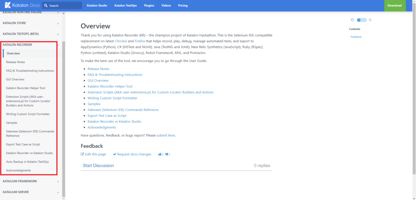
Task: Follow Writing Custom Script Formatter bullet link
Action: (113, 98)
